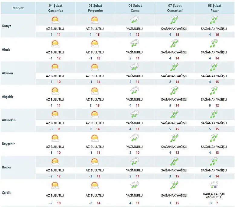Viewport: 235px width, 207px height.
Task: Click KARLA KARIŞIK YAĞMURLU text for Çeltik
Action: (x=214, y=195)
